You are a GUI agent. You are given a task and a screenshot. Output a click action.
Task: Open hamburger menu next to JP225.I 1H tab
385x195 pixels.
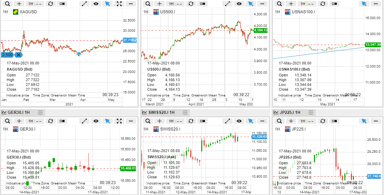click(311, 112)
